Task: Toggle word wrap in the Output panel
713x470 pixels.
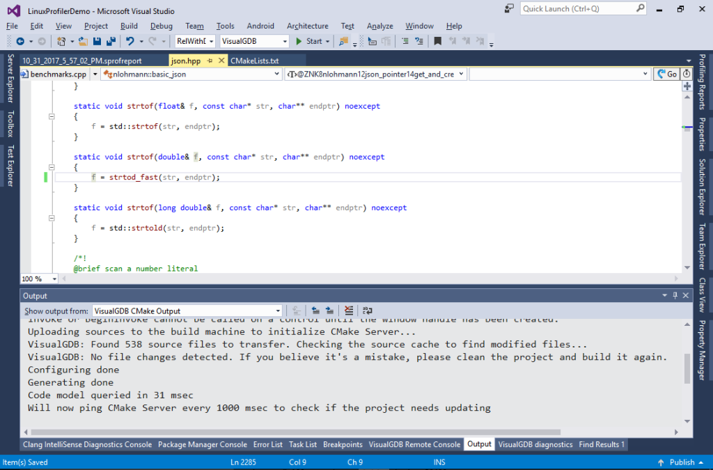Action: 368,311
